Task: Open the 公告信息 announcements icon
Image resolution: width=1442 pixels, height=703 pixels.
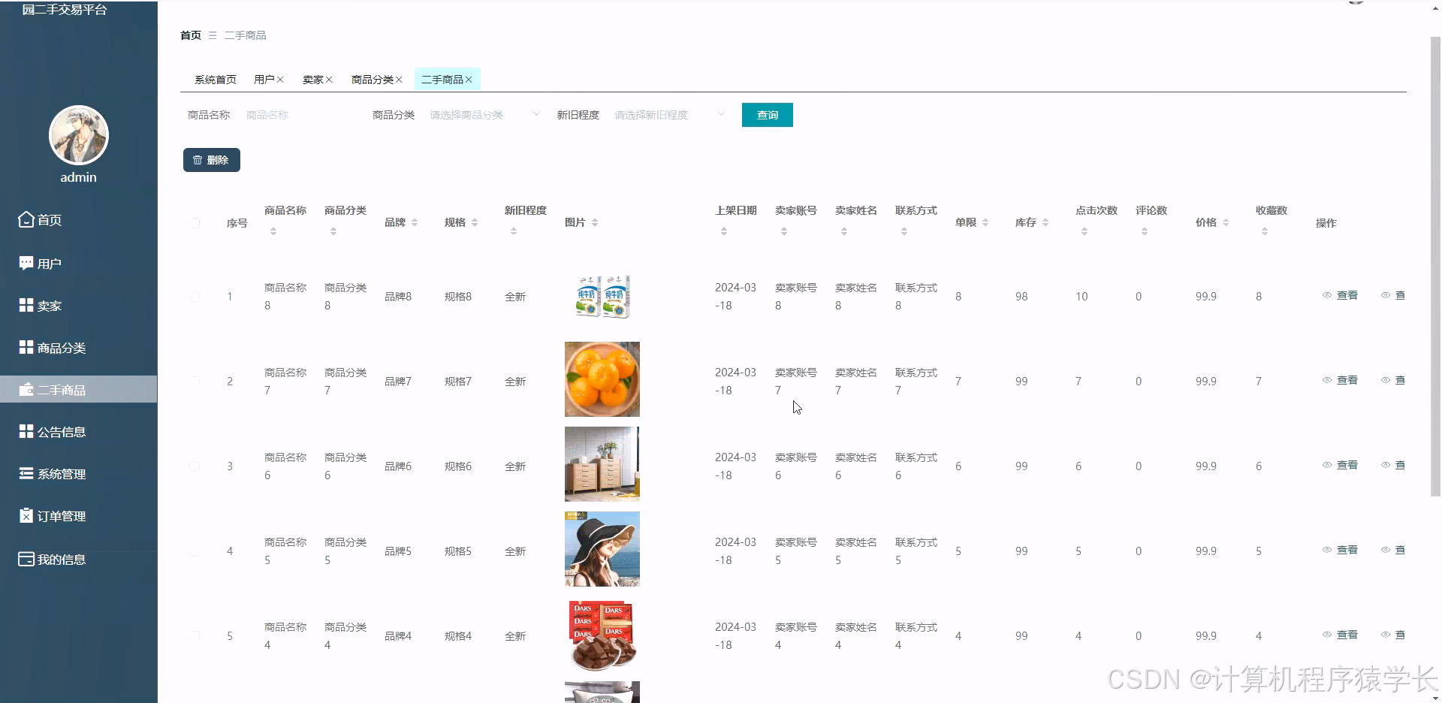Action: [x=25, y=431]
